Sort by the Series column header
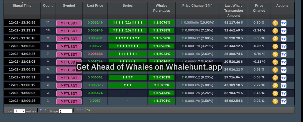Image resolution: width=303 pixels, height=122 pixels. click(x=128, y=10)
